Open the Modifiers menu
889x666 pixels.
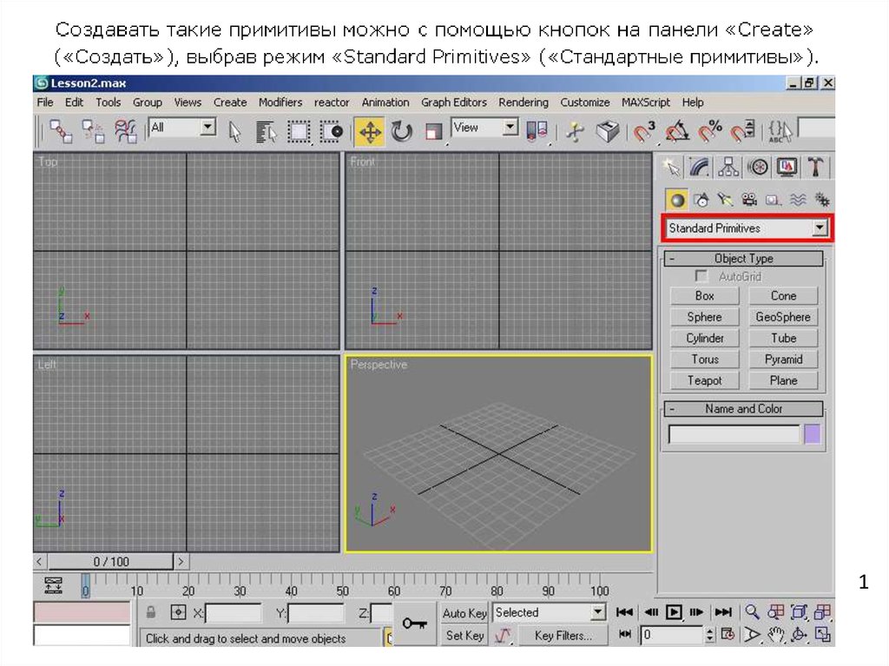tap(280, 102)
